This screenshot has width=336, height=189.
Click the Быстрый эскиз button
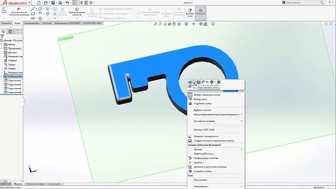coord(190,13)
